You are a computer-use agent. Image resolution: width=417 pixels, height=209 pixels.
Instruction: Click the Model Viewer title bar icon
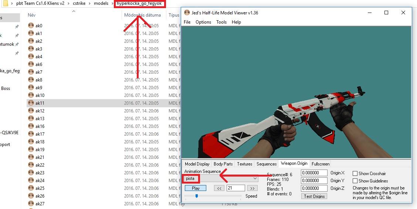point(187,13)
